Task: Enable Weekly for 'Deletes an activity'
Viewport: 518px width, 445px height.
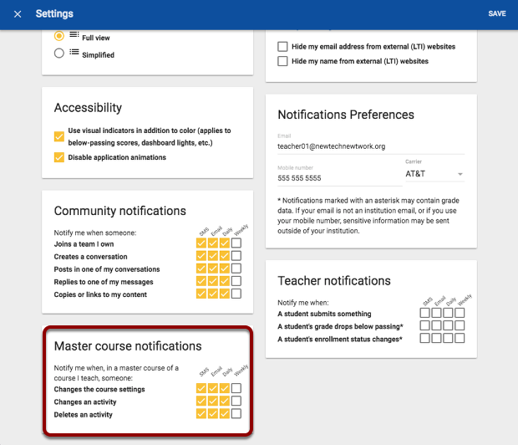Action: [236, 414]
